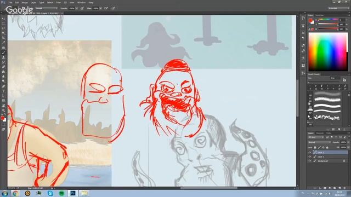Select the Pen tool
The image size is (351, 197).
3,86
